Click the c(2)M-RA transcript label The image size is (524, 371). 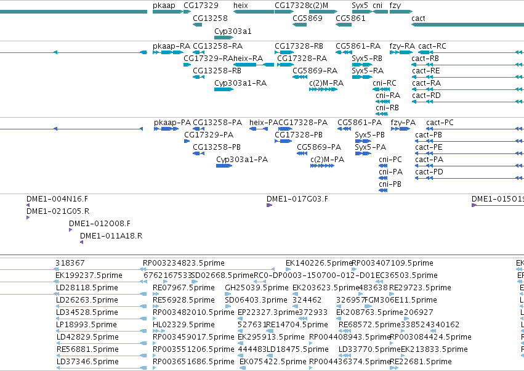pos(326,83)
